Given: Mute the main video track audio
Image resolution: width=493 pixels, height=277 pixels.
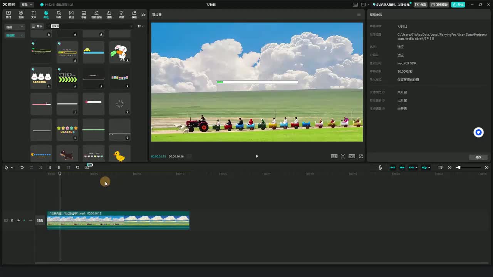Looking at the screenshot, I should [x=24, y=220].
